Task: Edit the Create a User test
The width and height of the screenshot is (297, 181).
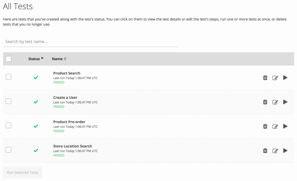Action: click(x=275, y=102)
